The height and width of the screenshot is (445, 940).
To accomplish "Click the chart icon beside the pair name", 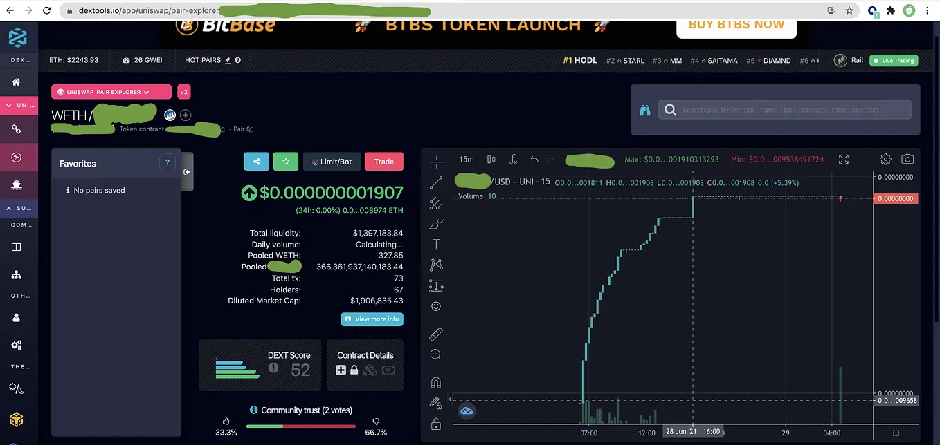I will point(170,115).
